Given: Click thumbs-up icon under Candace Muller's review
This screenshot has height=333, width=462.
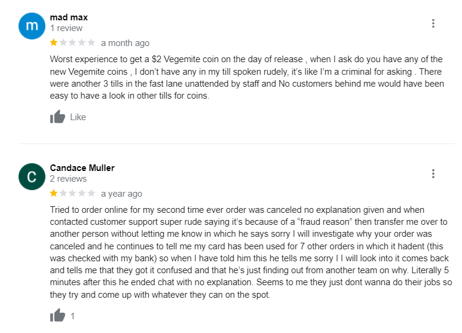Looking at the screenshot, I should (57, 316).
